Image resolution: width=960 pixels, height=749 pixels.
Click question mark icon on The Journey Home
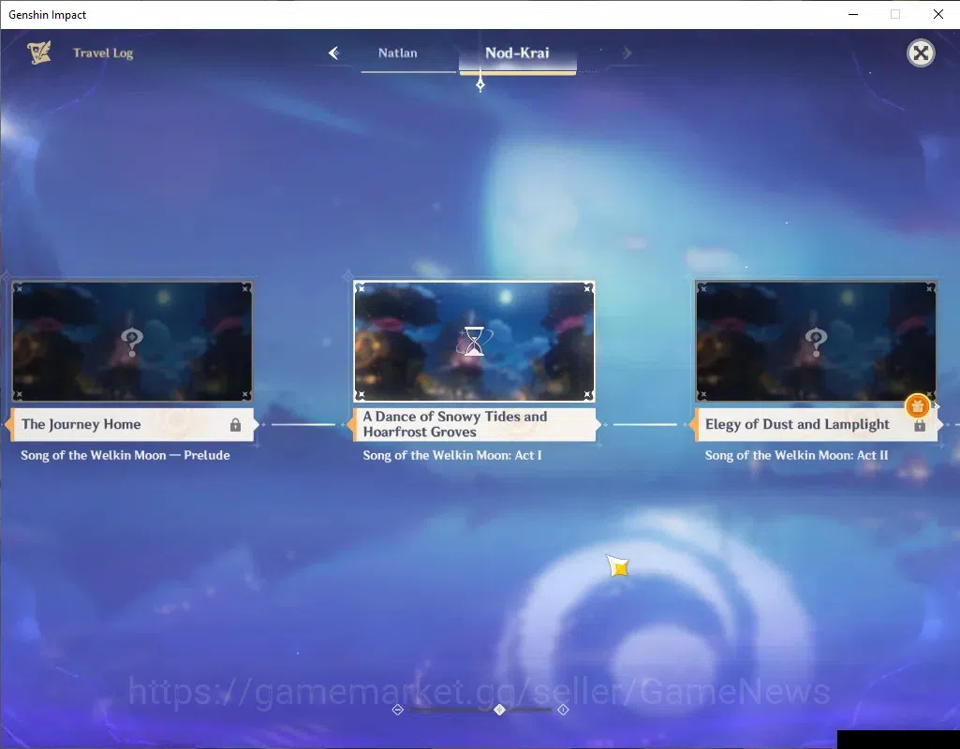tap(132, 342)
